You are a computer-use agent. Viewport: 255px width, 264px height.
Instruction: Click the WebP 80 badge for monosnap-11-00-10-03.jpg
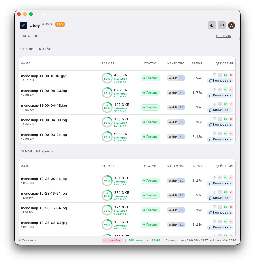tap(176, 78)
